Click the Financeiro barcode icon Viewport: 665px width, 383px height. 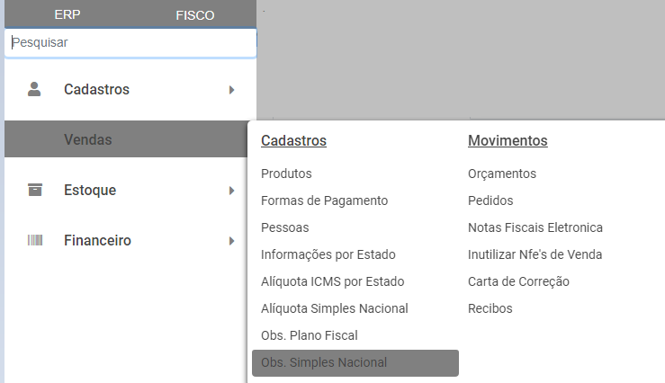pyautogui.click(x=35, y=240)
